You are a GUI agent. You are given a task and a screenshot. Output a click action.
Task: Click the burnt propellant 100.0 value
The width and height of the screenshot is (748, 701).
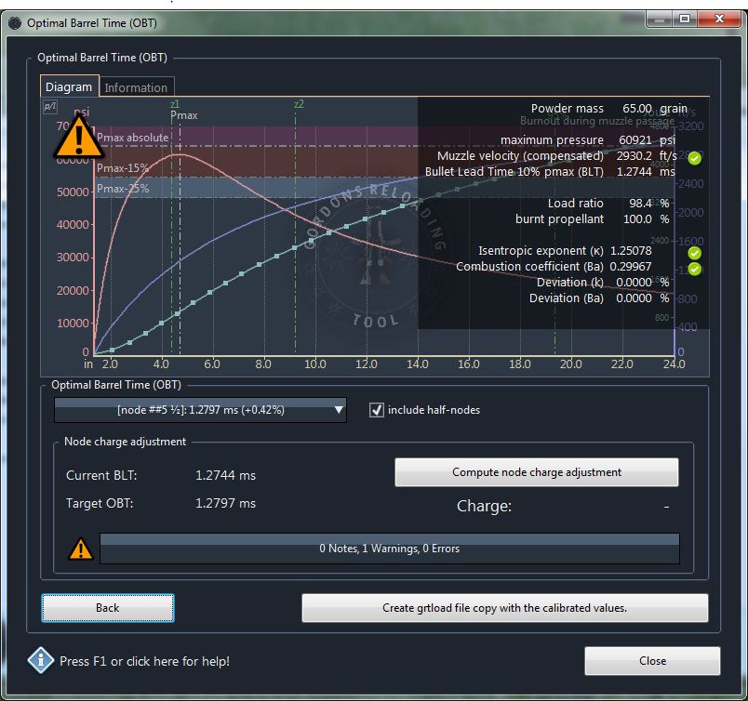637,218
